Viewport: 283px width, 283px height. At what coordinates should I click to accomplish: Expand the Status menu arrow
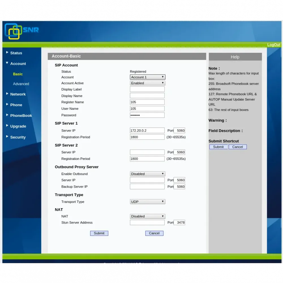(7, 52)
